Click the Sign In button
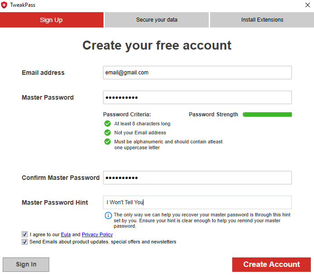Image resolution: width=314 pixels, height=275 pixels. point(26,265)
